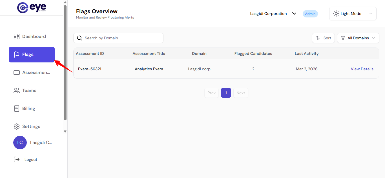The height and width of the screenshot is (178, 385).
Task: Click the sidebar scroll up arrow
Action: (65, 2)
